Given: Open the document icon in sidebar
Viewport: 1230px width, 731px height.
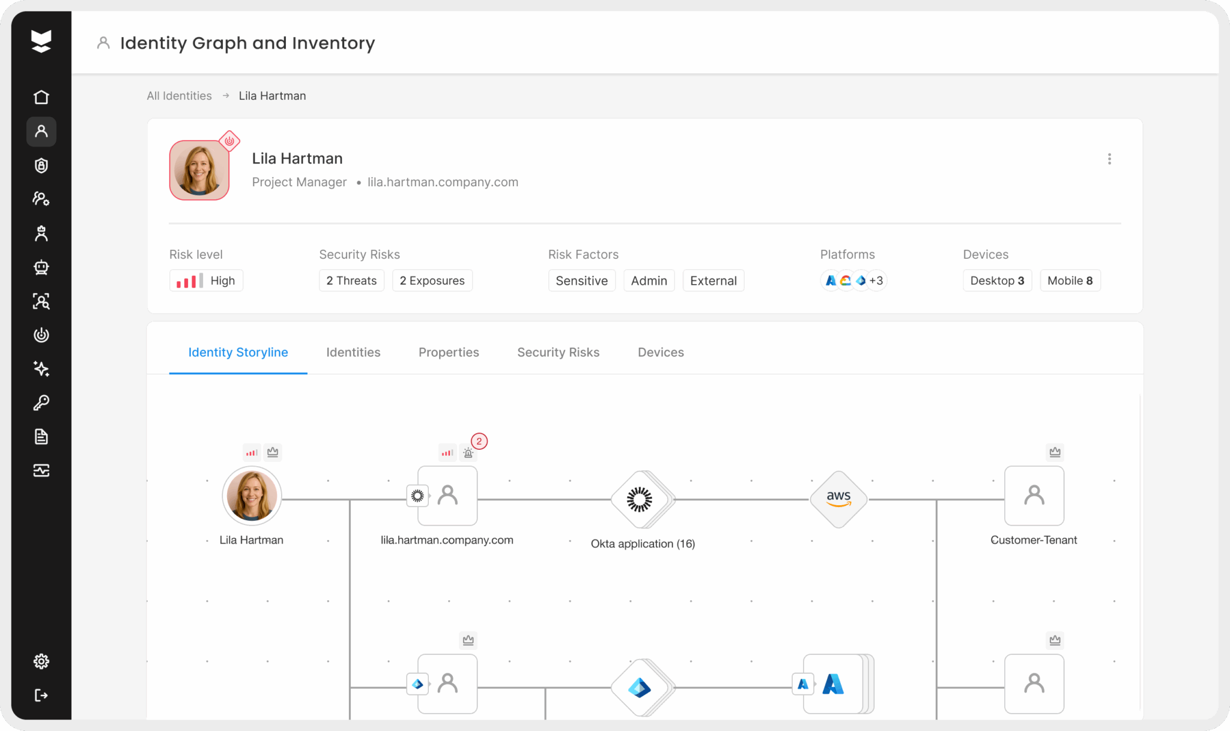Looking at the screenshot, I should (41, 437).
